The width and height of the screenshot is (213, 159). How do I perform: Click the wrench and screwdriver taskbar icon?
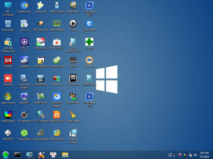pos(41,155)
